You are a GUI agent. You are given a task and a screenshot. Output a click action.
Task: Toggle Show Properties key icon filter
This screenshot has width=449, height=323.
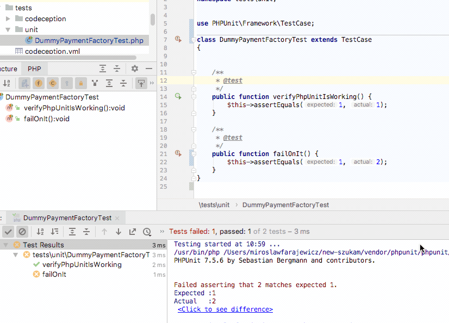coord(67,83)
